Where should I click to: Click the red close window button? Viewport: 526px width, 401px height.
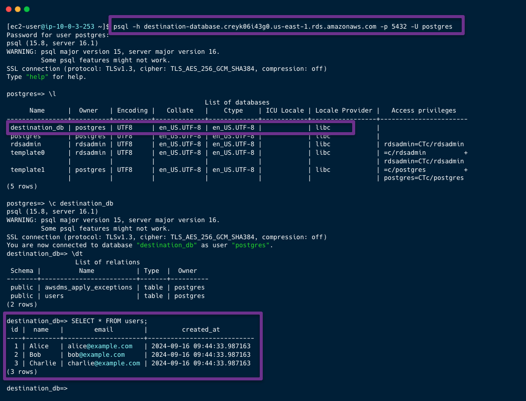click(x=9, y=9)
